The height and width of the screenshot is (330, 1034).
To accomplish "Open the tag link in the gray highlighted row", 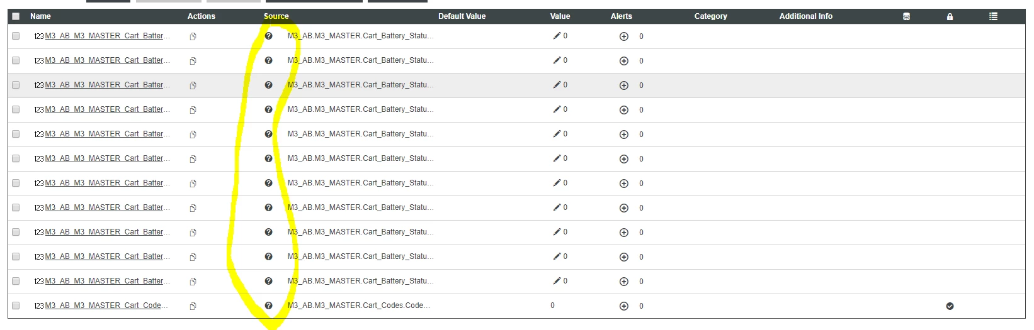I will [x=107, y=85].
